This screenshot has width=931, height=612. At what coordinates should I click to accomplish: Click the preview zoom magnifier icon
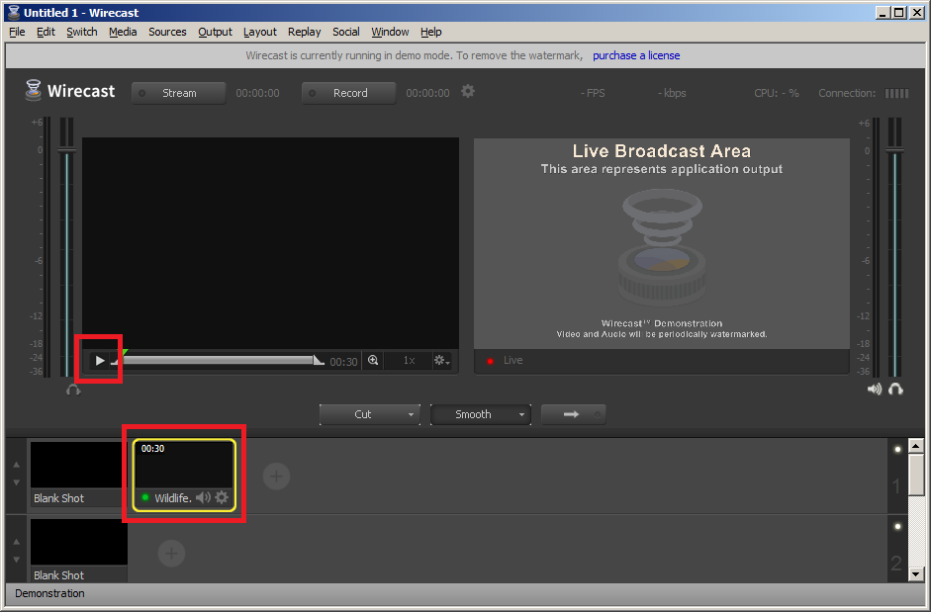(x=373, y=360)
